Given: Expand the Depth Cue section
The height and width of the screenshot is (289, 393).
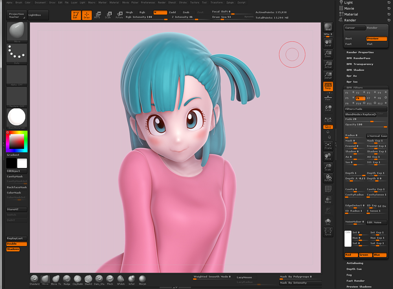Looking at the screenshot, I should tap(354, 269).
